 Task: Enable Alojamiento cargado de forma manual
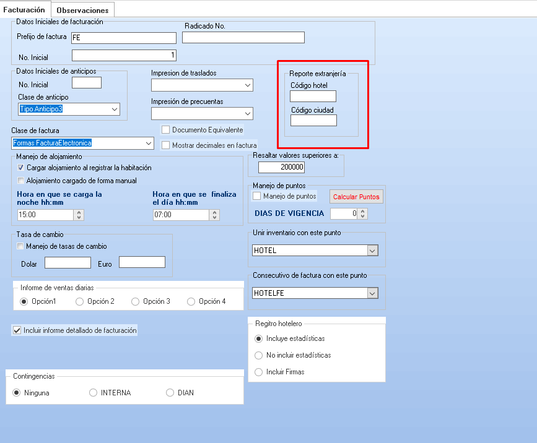21,181
